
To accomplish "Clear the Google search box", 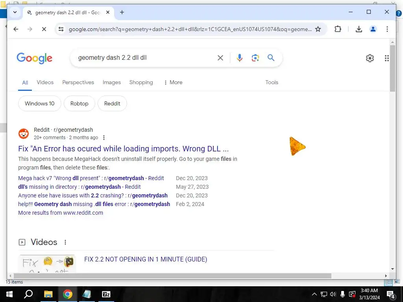I will point(220,58).
